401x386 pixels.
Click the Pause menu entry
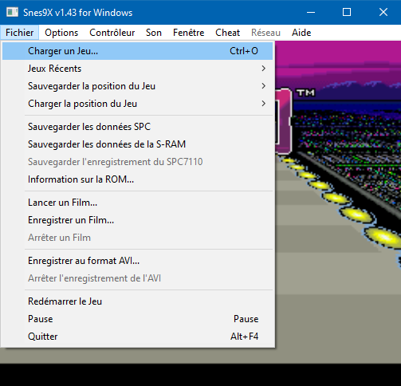[137, 319]
